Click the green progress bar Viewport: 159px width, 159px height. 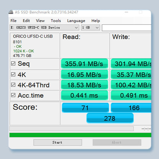click(x=80, y=135)
